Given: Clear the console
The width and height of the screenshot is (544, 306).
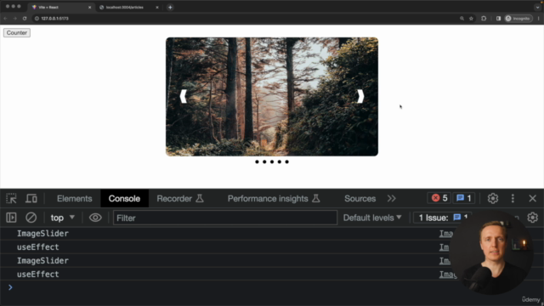Looking at the screenshot, I should [31, 218].
